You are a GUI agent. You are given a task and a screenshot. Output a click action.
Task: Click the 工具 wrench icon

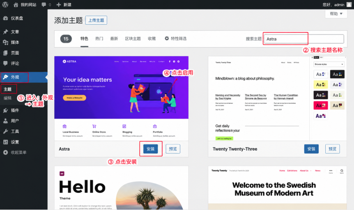(6, 132)
